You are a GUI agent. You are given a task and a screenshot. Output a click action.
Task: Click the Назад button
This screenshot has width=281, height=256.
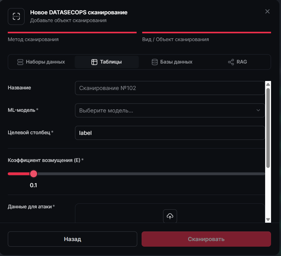coord(73,239)
